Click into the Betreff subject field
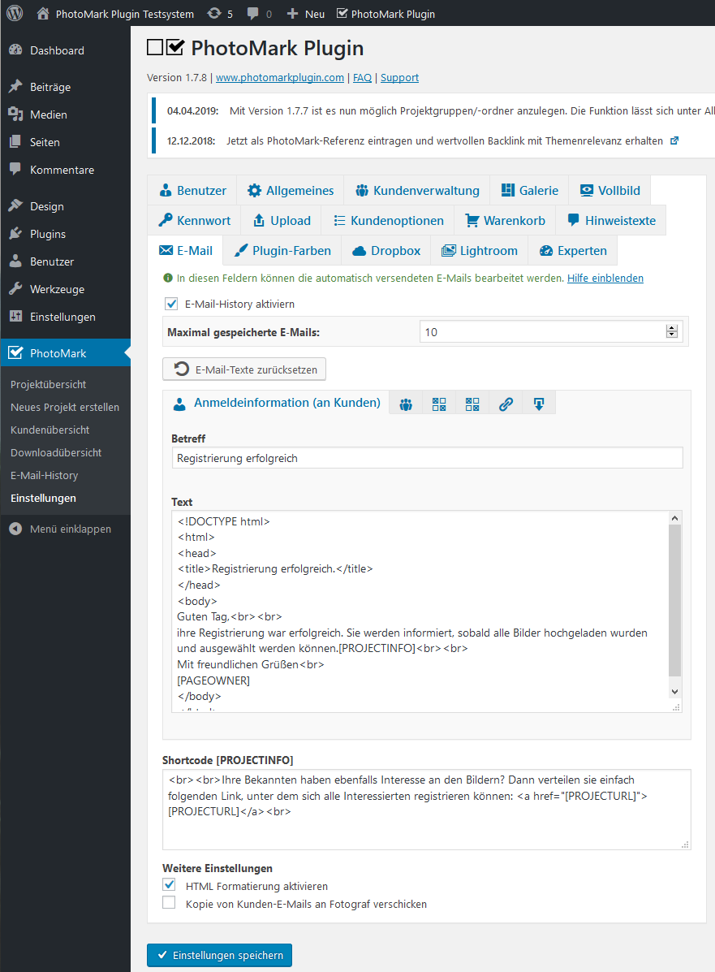This screenshot has height=972, width=715. 427,458
